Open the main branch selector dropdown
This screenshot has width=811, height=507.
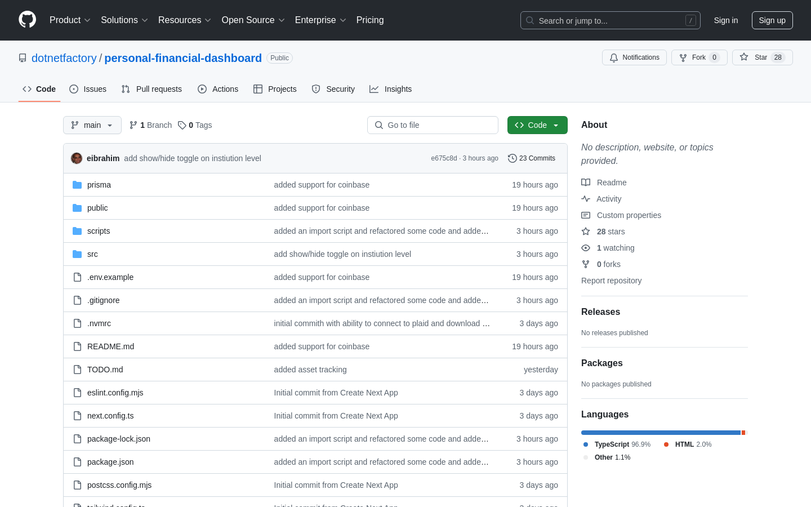point(92,125)
